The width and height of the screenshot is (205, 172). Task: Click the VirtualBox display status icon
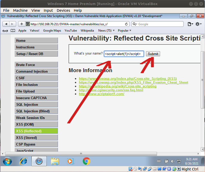(159, 169)
